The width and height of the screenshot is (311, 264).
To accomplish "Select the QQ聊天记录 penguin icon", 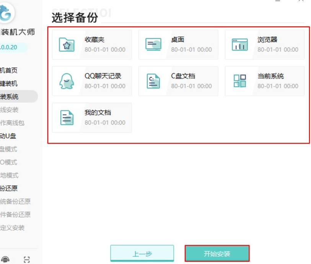I will 67,81.
